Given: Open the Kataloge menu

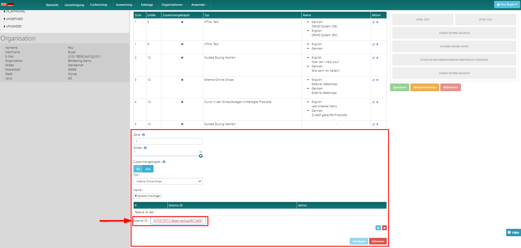Looking at the screenshot, I should tap(148, 5).
